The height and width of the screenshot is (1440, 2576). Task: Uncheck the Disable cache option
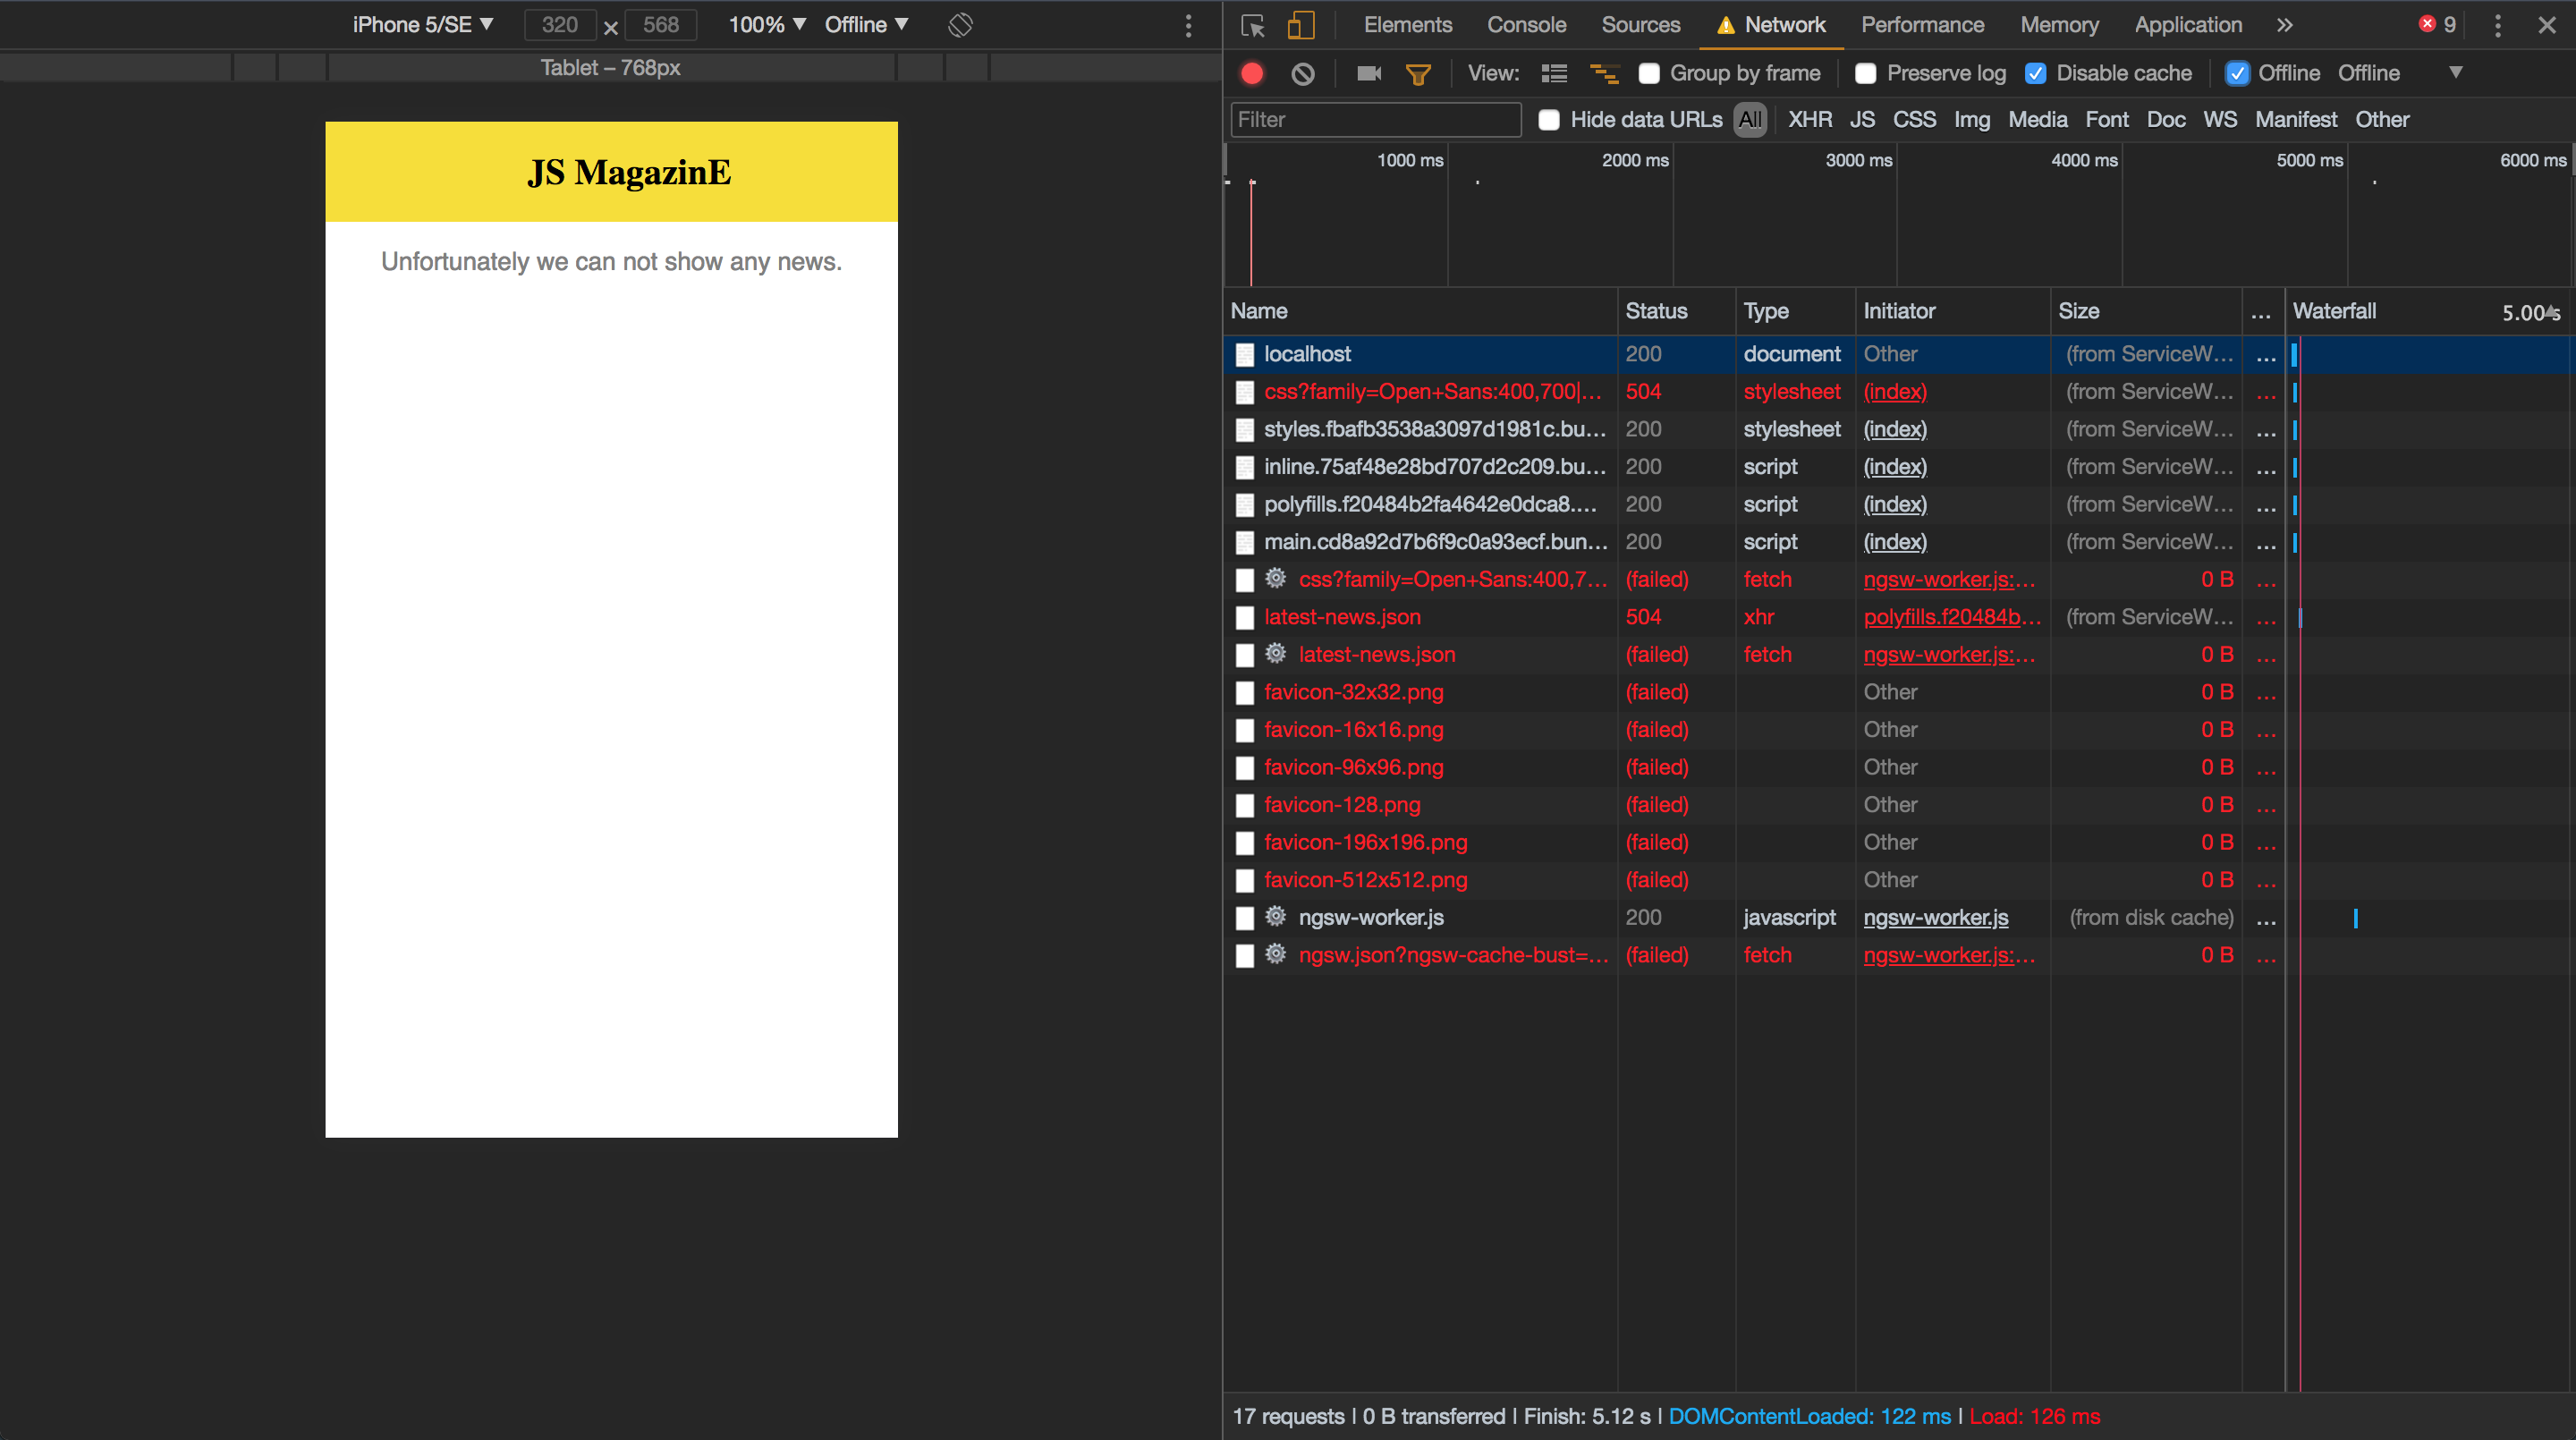point(2036,72)
